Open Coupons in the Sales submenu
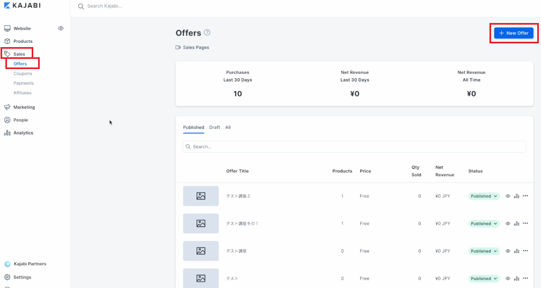 (23, 73)
